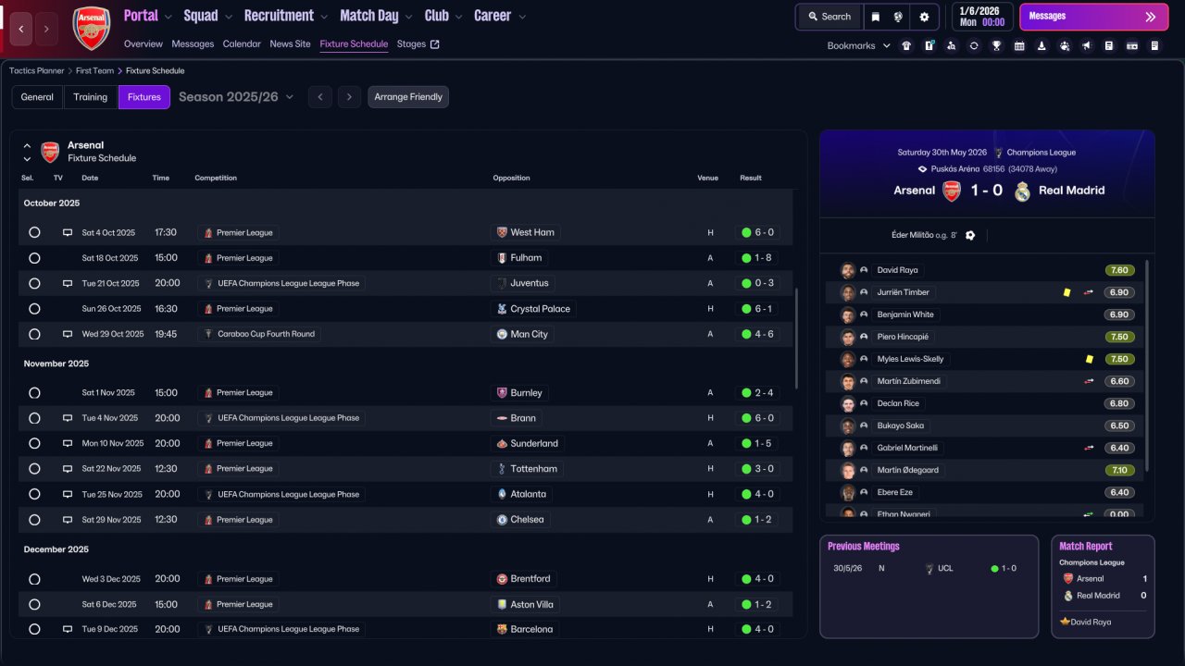The width and height of the screenshot is (1185, 666).
Task: Switch to the General tab
Action: [x=37, y=97]
